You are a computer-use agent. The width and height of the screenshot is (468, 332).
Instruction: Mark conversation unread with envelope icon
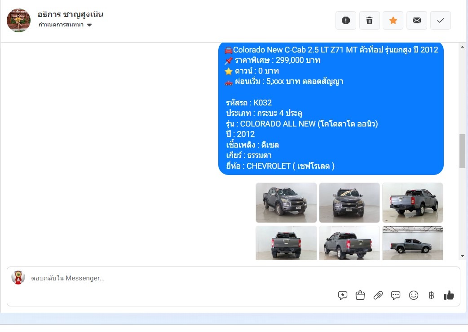tap(417, 21)
